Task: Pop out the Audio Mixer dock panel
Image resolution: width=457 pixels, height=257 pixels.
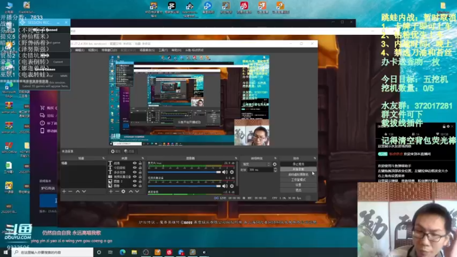Action: pos(236,158)
